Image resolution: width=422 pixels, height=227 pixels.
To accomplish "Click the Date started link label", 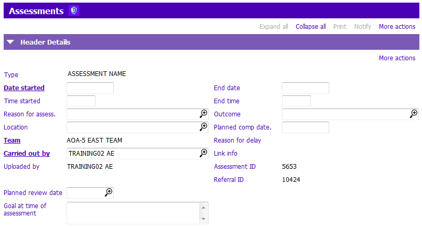I will pyautogui.click(x=24, y=88).
